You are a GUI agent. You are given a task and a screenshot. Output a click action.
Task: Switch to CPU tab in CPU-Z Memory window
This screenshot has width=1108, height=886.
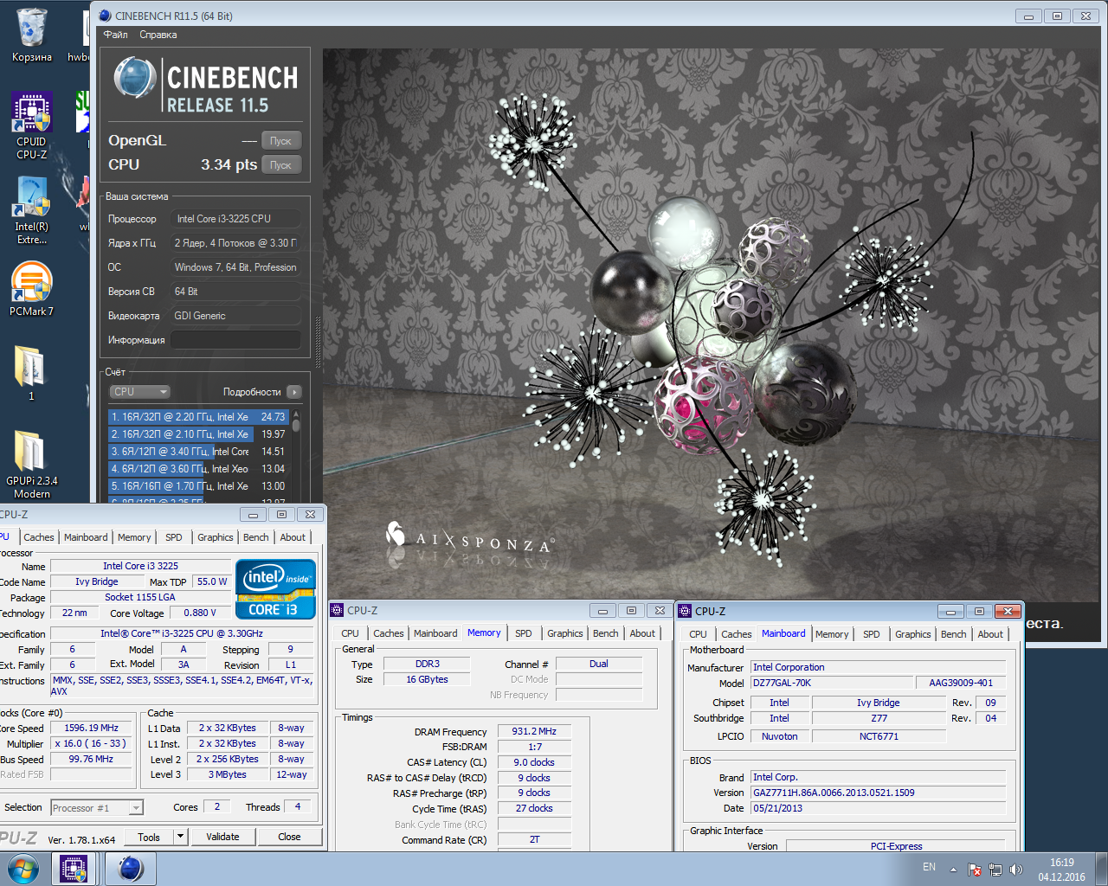pos(350,633)
